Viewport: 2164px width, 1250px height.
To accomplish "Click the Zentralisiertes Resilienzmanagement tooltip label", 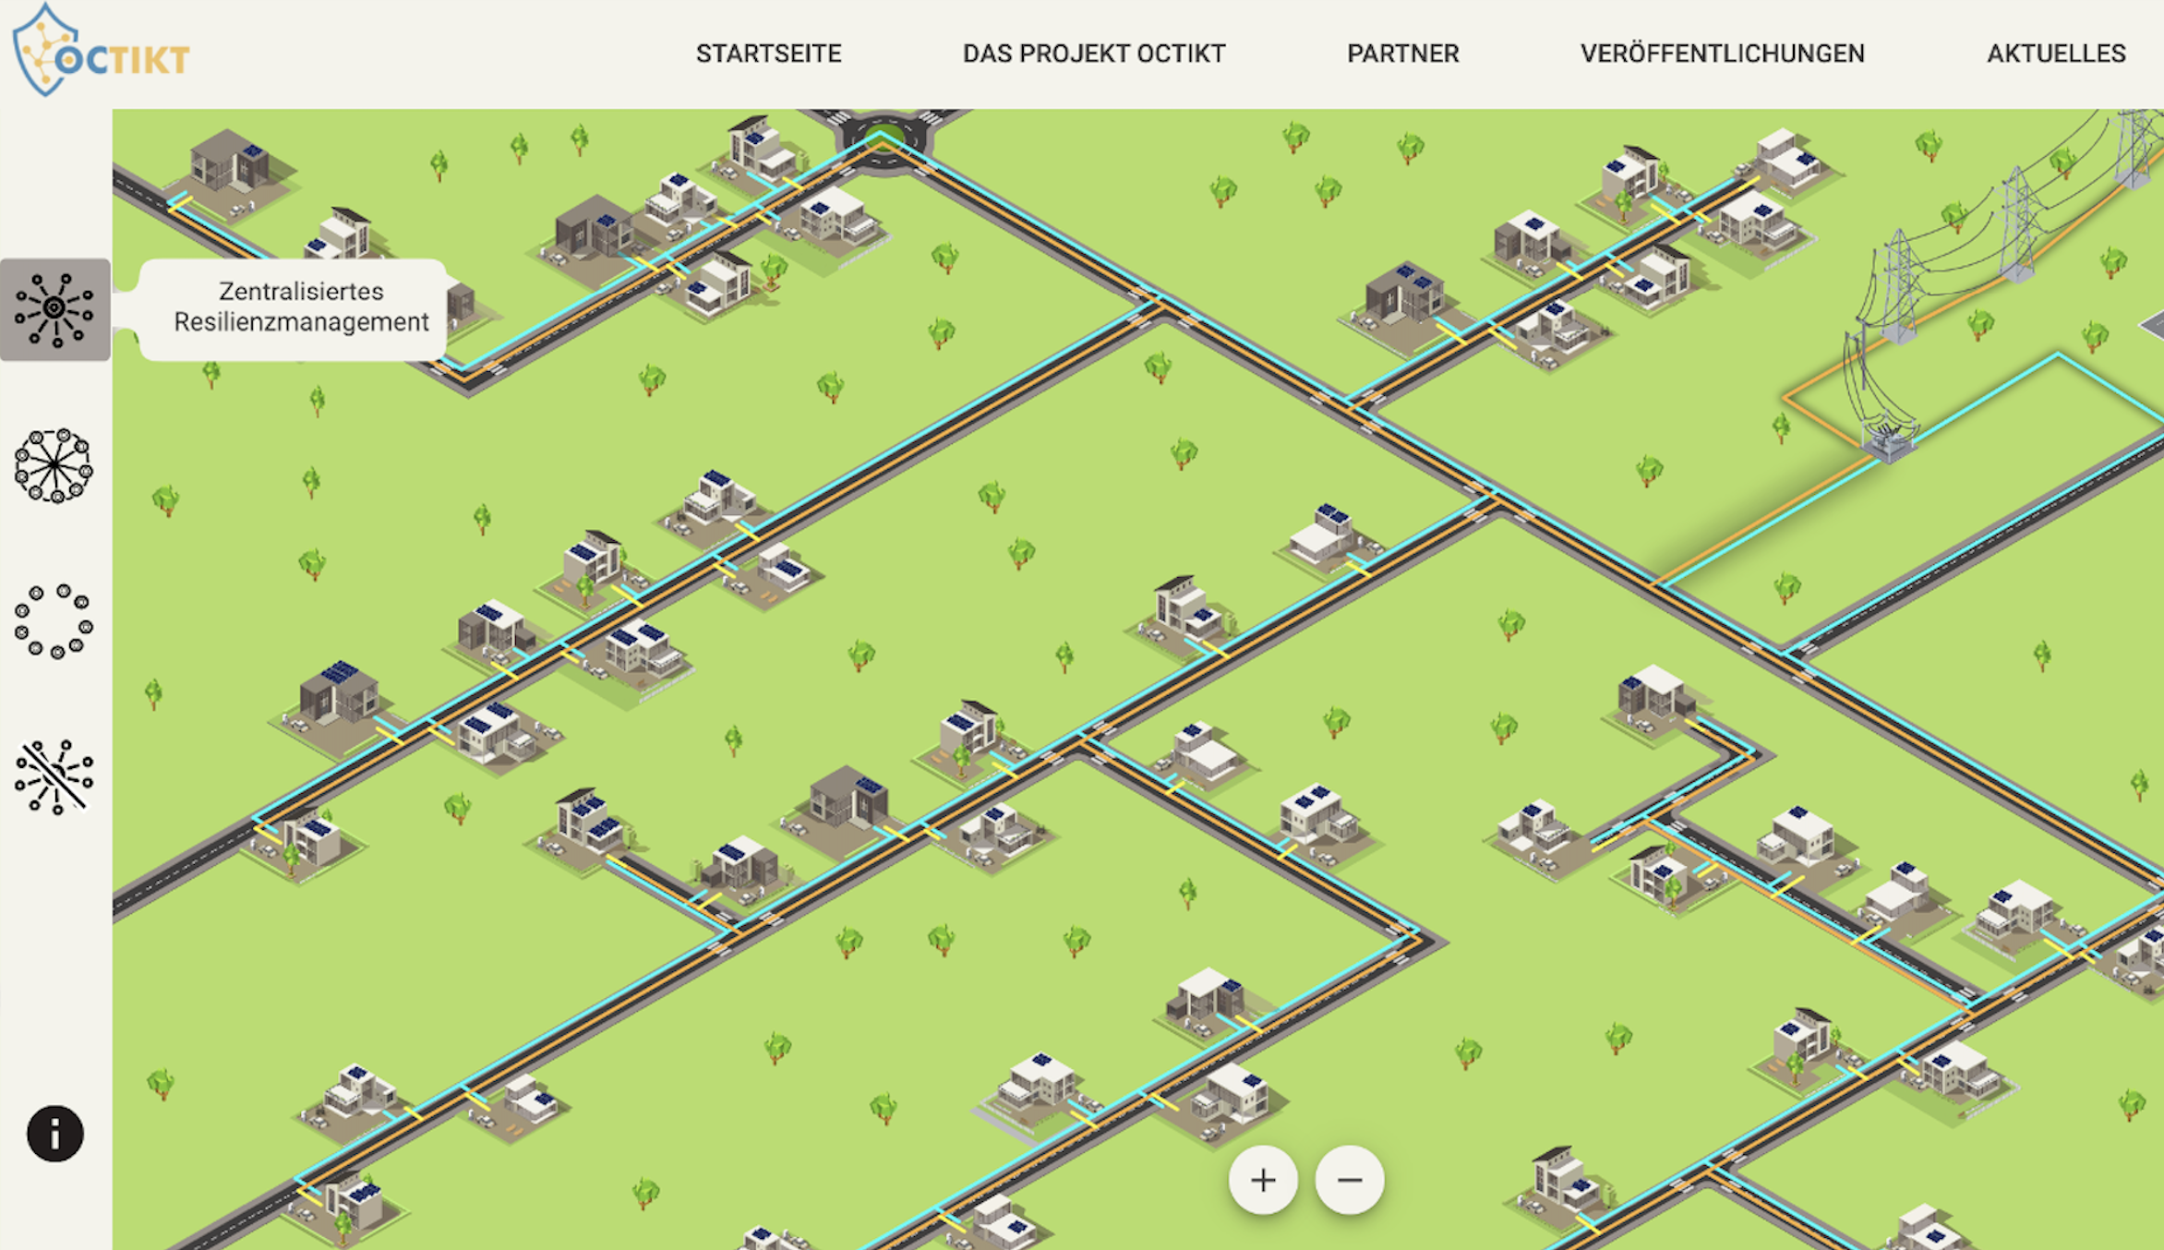I will (x=301, y=307).
